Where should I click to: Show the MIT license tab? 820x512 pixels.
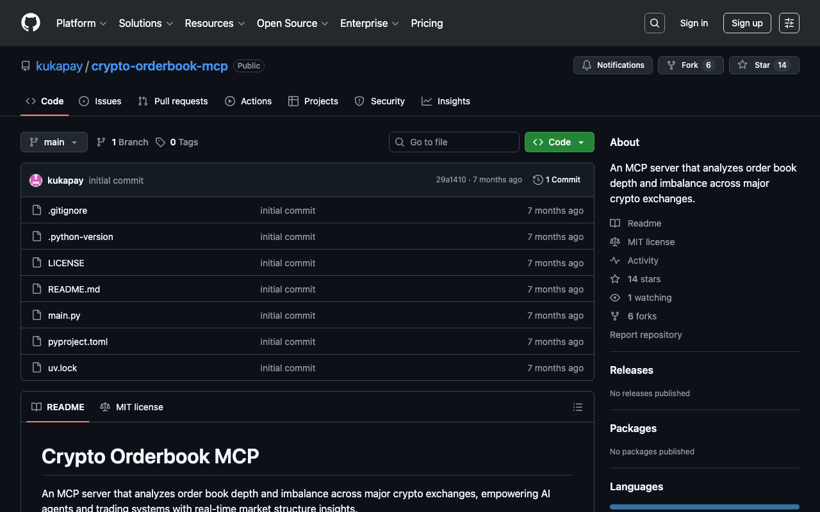[132, 407]
